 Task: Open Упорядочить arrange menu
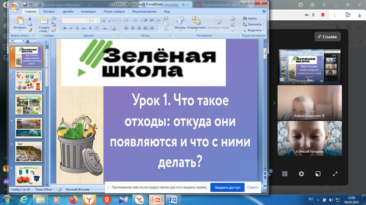[x=196, y=23]
